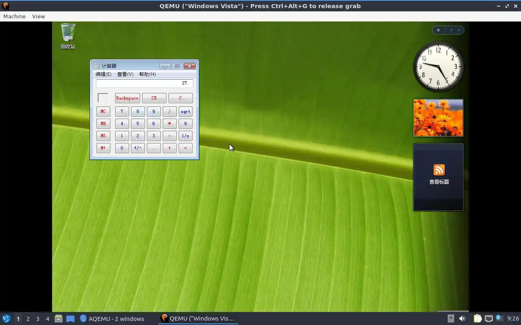
Task: Switch to workspace 2 in the pager
Action: [x=28, y=319]
